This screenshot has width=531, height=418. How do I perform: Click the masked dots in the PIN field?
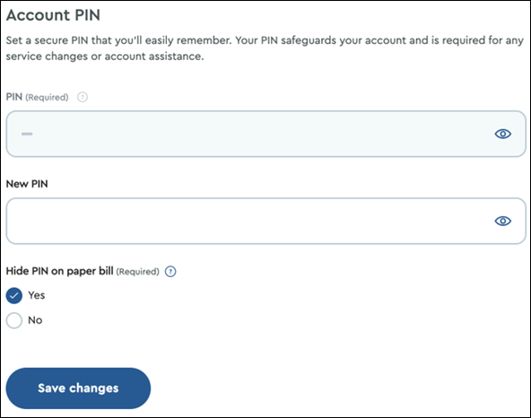point(27,134)
